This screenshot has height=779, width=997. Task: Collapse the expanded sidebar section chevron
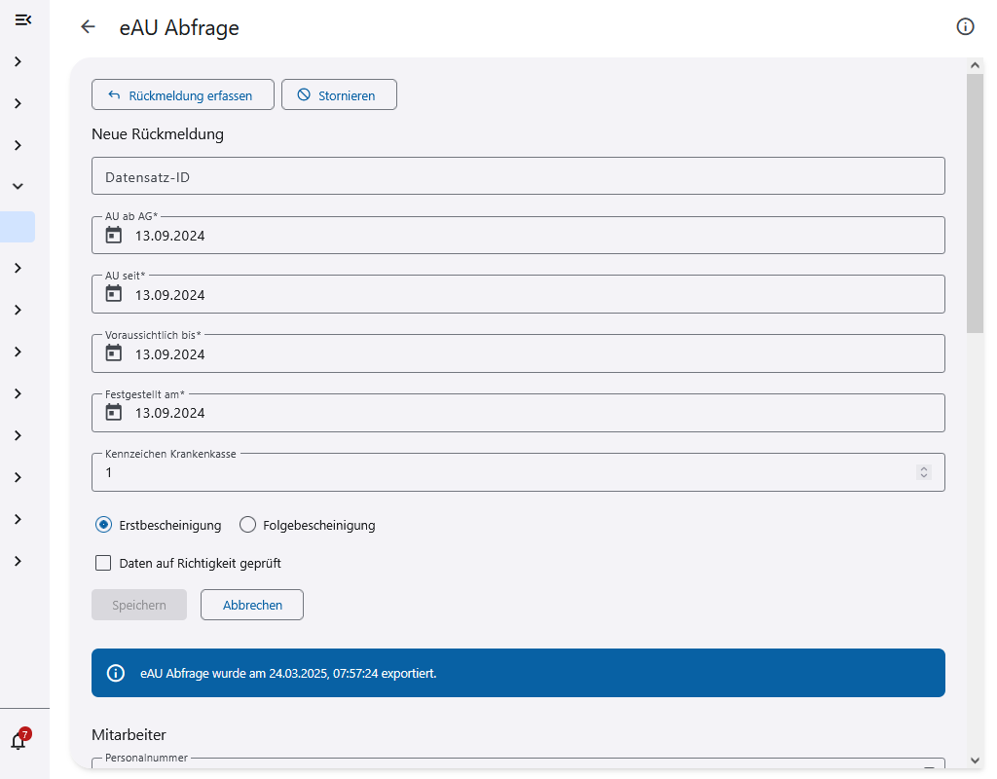[x=18, y=186]
